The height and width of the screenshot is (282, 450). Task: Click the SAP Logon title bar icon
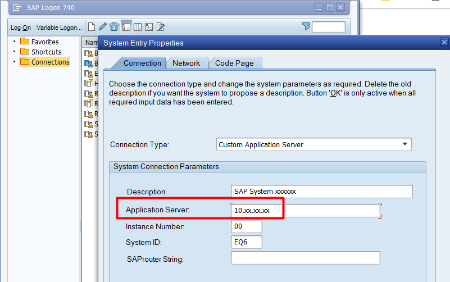[x=17, y=7]
